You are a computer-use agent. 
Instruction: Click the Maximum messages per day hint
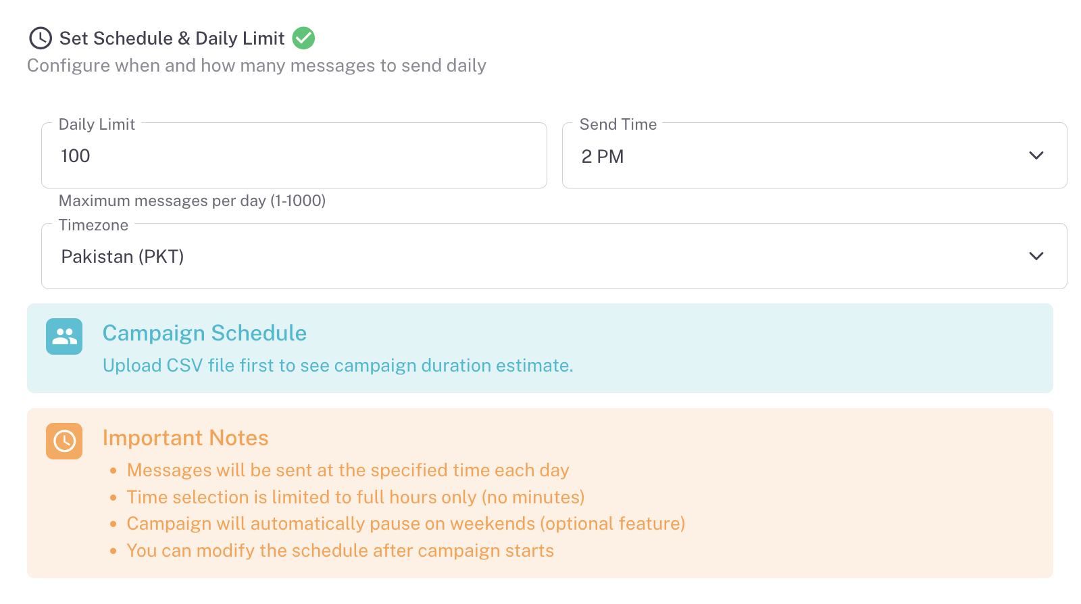[x=193, y=201]
